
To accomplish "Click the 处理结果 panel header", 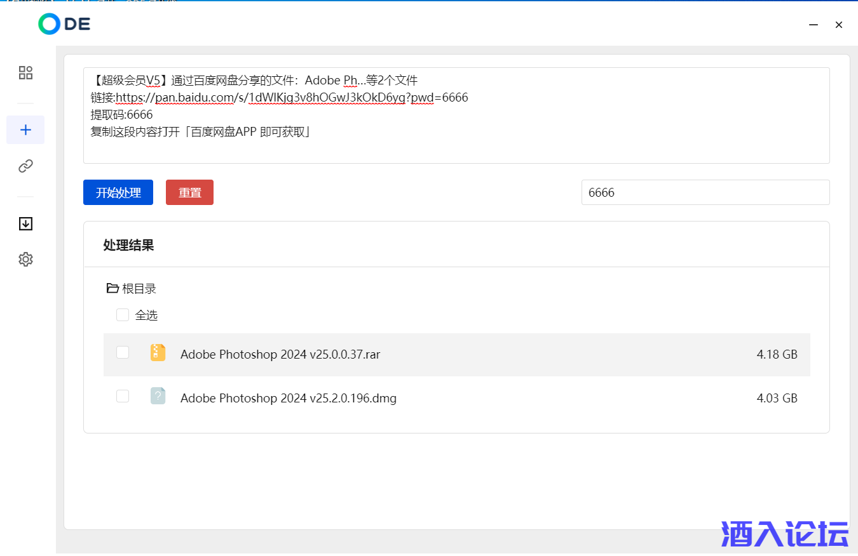I will [x=128, y=245].
